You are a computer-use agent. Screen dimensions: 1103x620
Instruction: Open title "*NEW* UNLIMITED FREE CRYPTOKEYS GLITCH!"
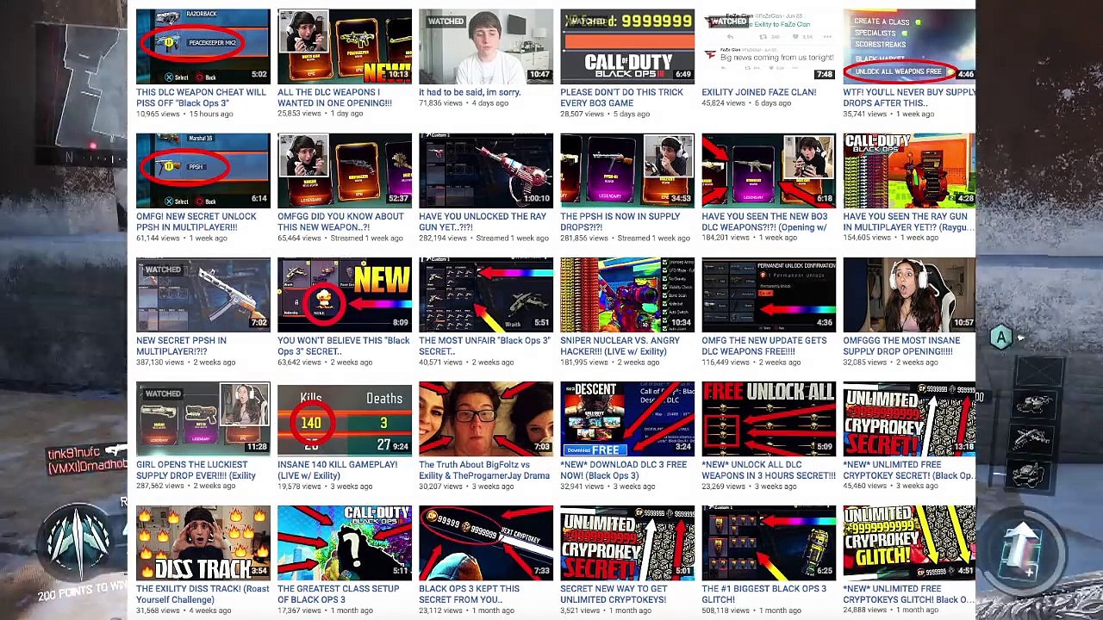(x=909, y=593)
